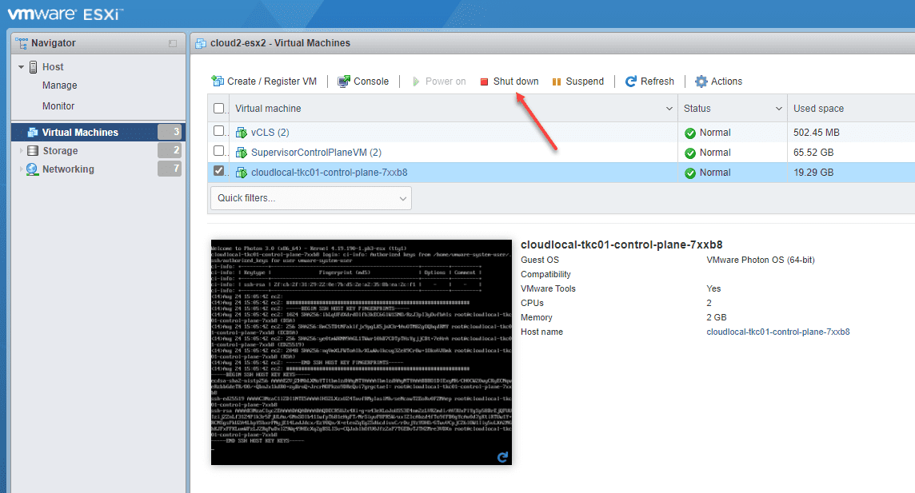Click the cloudlocal-tkc01 VM row icon
Viewport: 915px width, 493px height.
(241, 173)
